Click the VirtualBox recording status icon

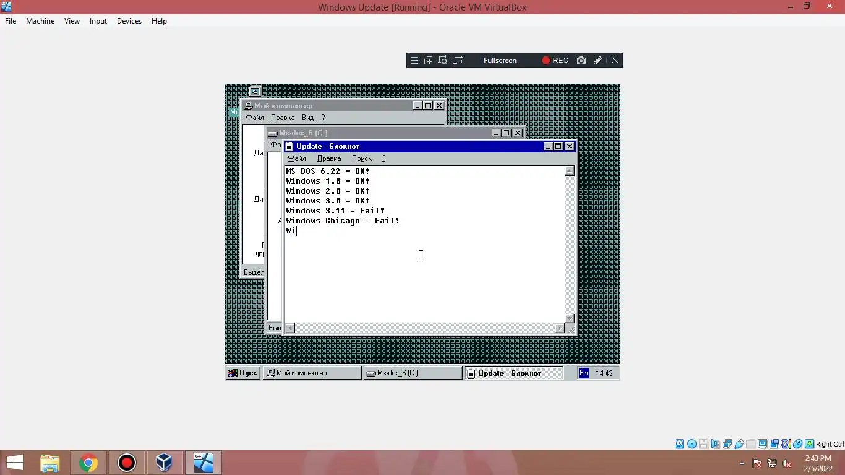(774, 444)
